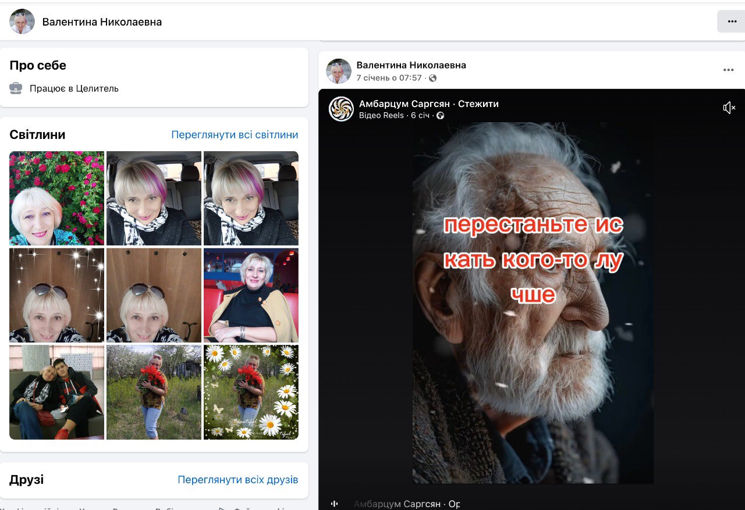Click the post author's avatar
The height and width of the screenshot is (510, 745).
(x=339, y=71)
